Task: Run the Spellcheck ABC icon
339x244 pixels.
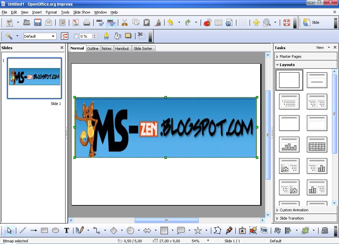Action: tap(100, 22)
